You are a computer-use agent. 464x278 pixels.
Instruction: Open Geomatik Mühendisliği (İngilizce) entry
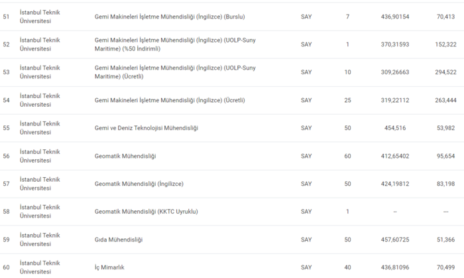[x=139, y=183]
